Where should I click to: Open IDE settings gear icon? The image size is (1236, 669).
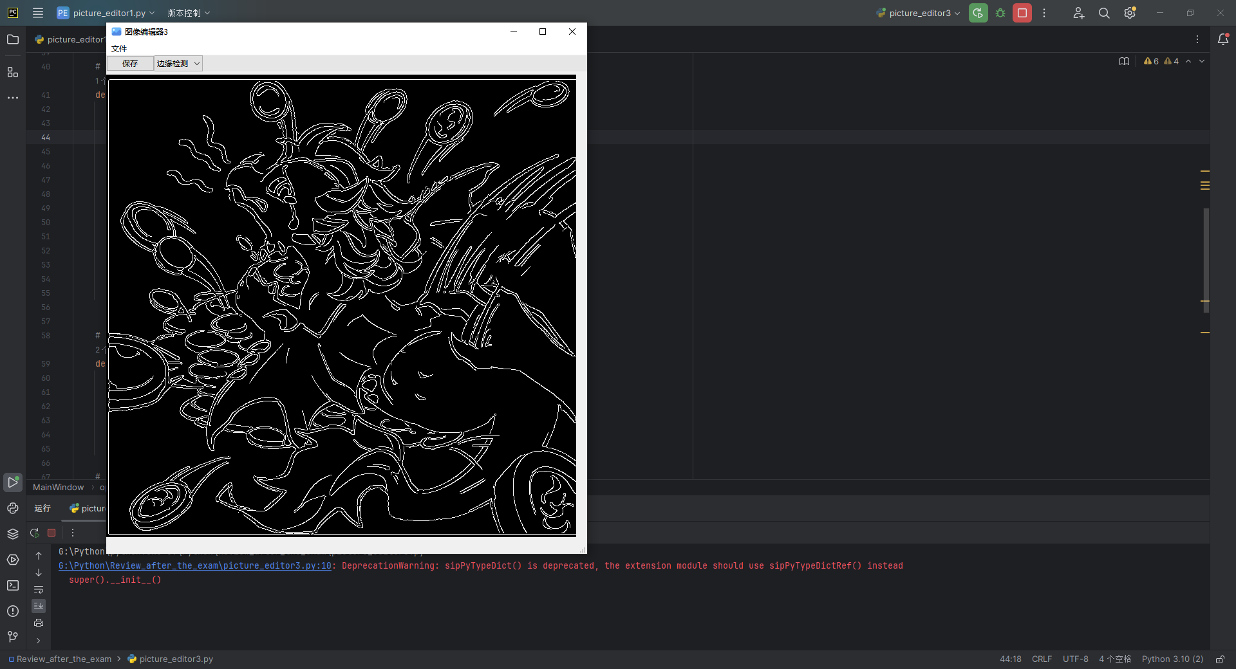pos(1130,13)
